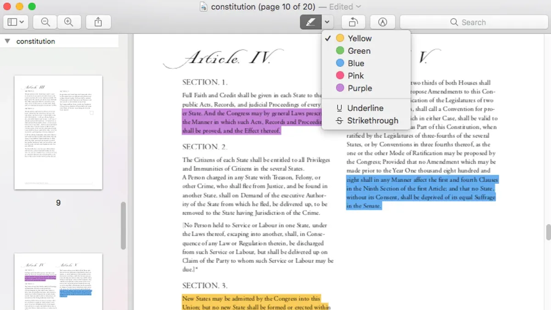Image resolution: width=551 pixels, height=310 pixels.
Task: Click the document title icon
Action: [204, 7]
